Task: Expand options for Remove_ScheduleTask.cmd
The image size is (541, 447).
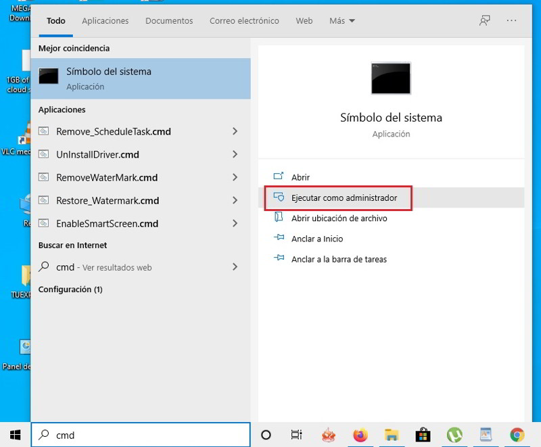Action: click(x=235, y=131)
